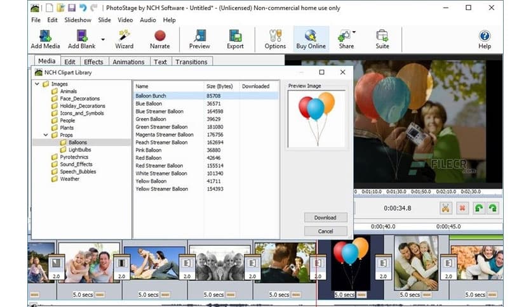This screenshot has width=531, height=307.
Task: Select Yellow Streamer Balloon row
Action: 206,189
